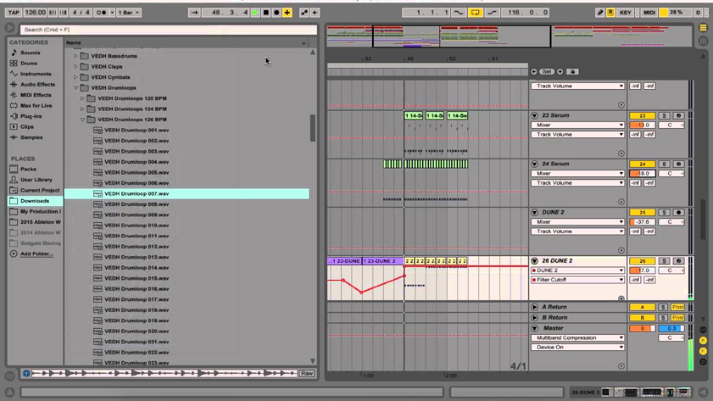
Task: Open Filter Cutoff automation chooser
Action: click(x=578, y=280)
